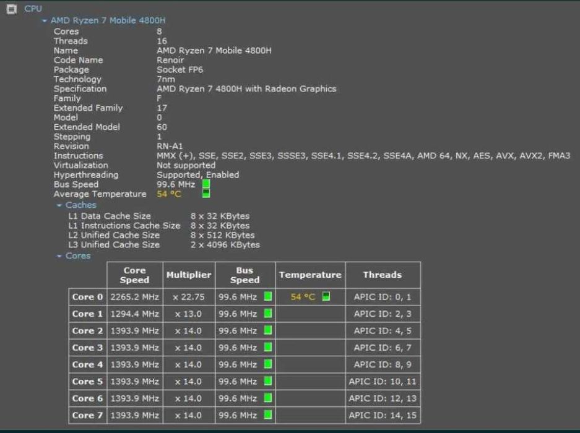Collapse the Cores section
Screen dimensions: 580x433
[59, 256]
